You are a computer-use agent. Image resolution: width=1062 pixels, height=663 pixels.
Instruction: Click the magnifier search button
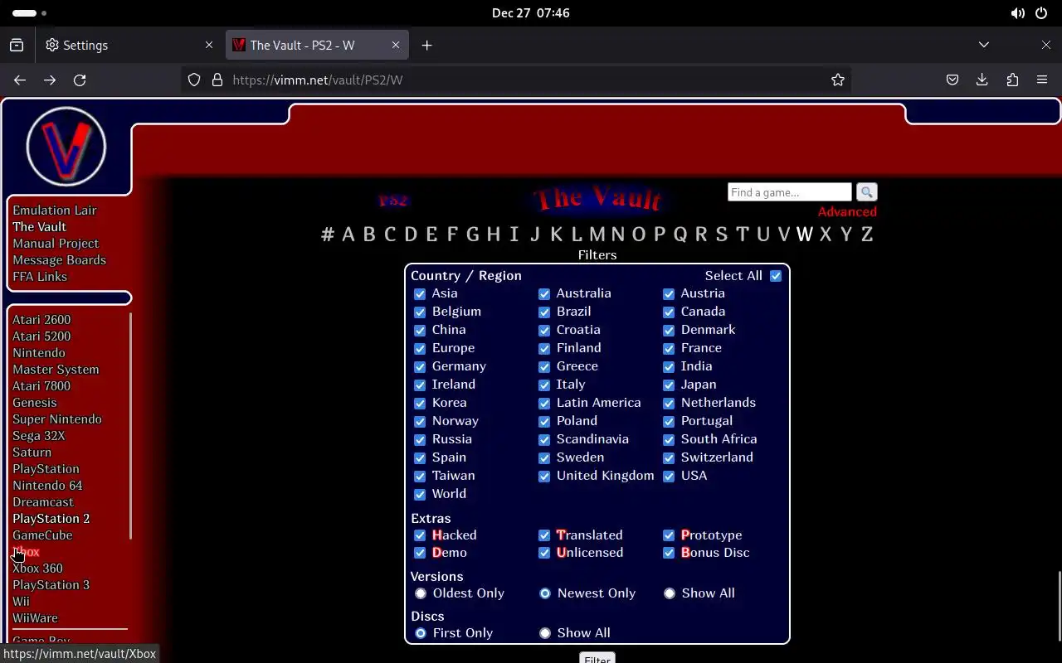[x=866, y=192]
